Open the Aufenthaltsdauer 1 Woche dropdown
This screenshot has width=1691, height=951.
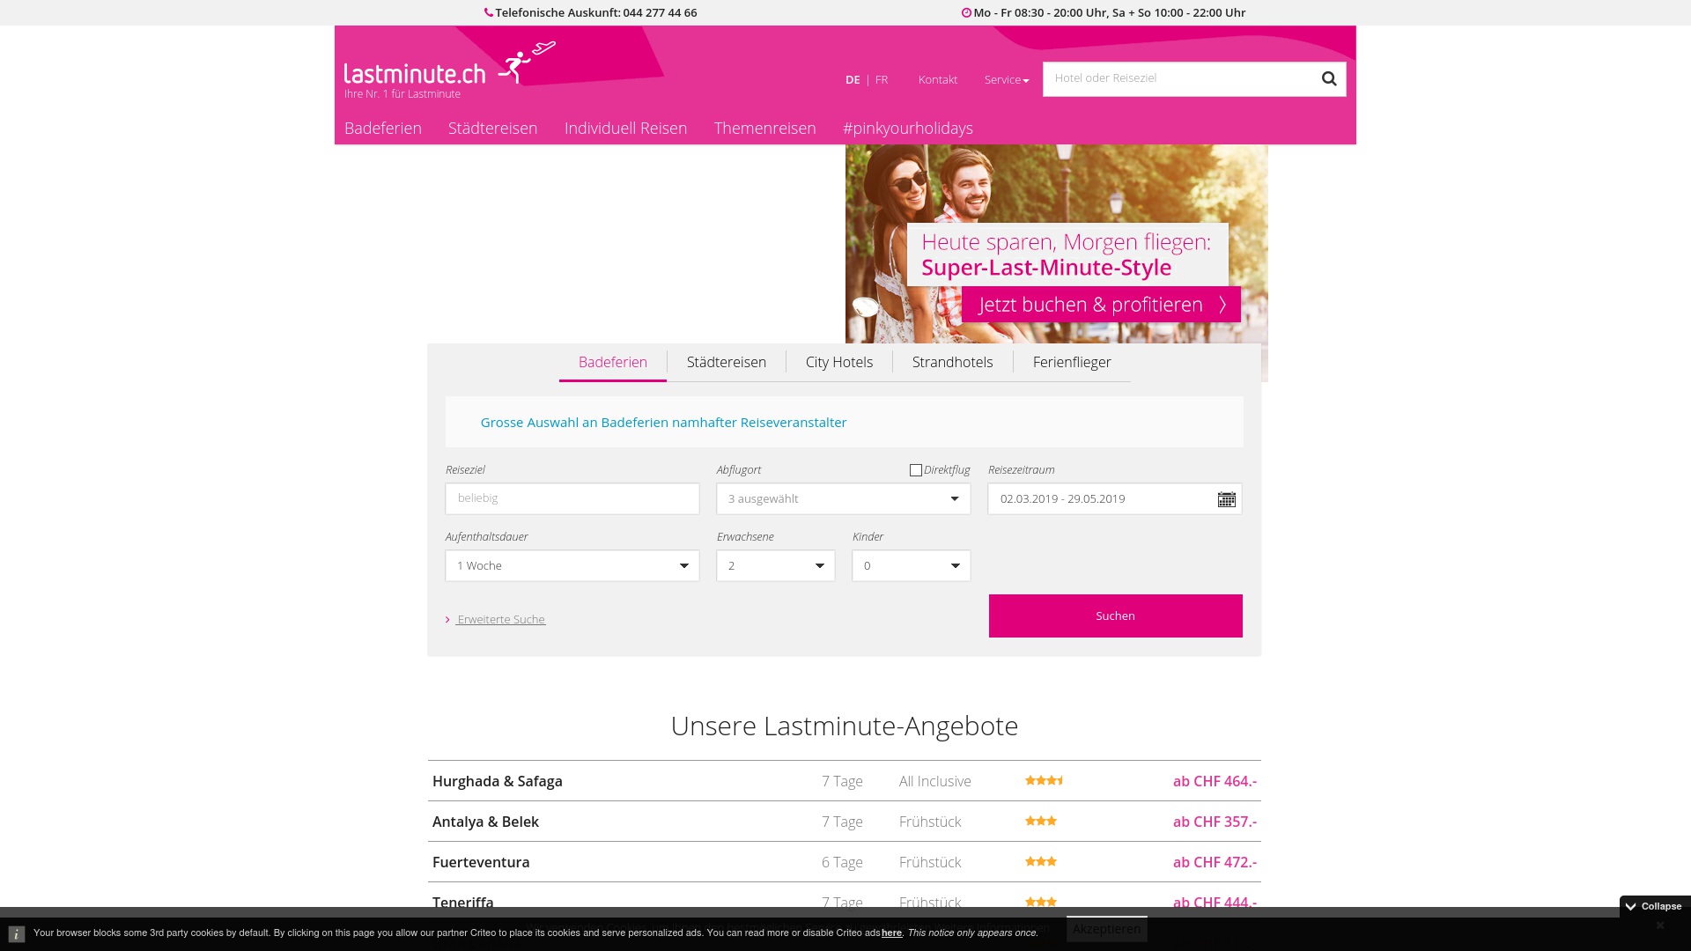[x=572, y=566]
